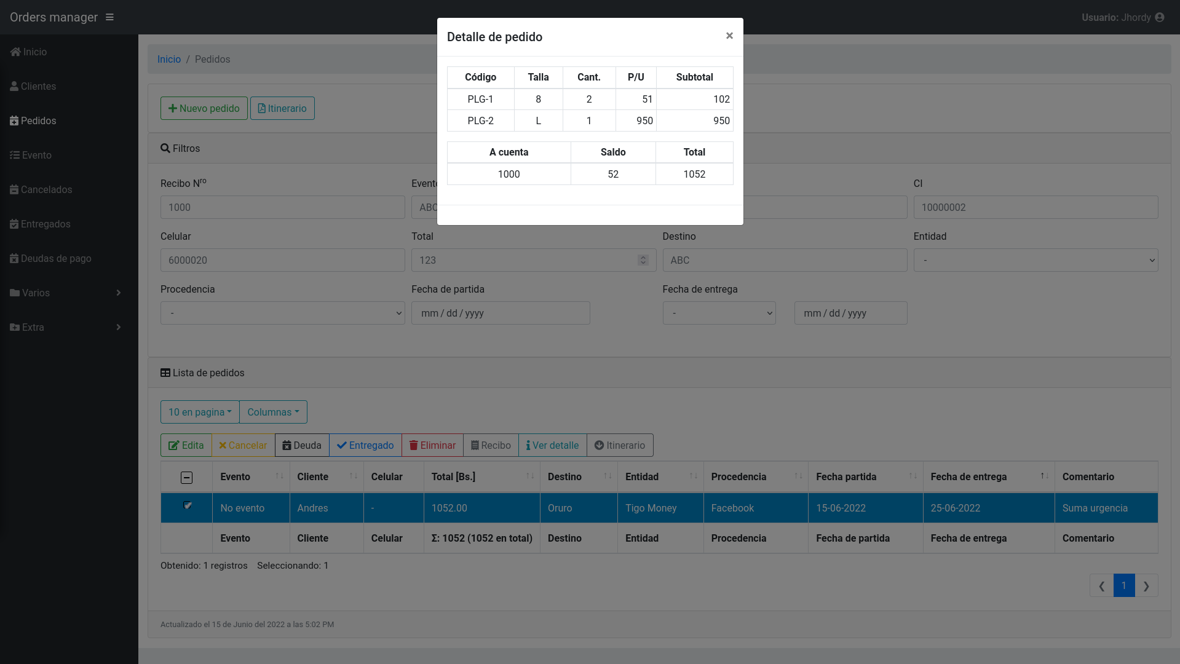The height and width of the screenshot is (664, 1180).
Task: Follow the Inicio breadcrumb link
Action: pyautogui.click(x=169, y=59)
